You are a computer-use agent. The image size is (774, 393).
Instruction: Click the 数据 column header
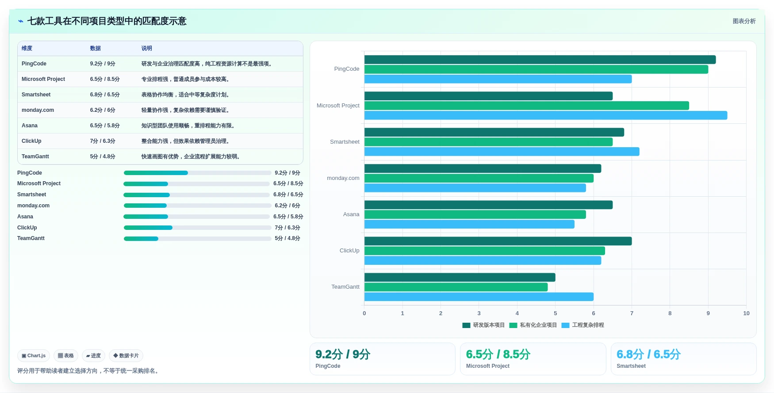click(x=96, y=48)
